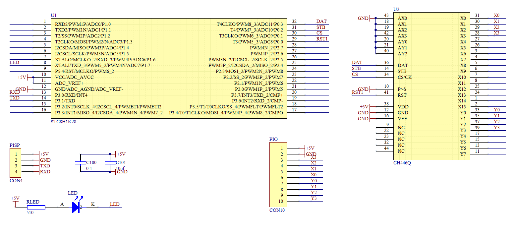
Task: Select the 0.1 capacitor value text
Action: coord(89,169)
